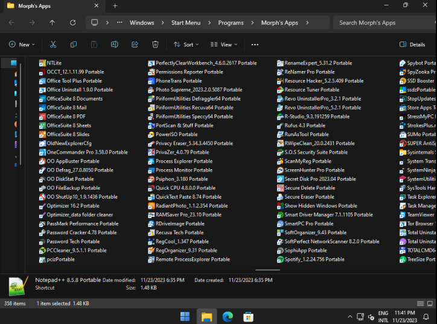
Task: Select Process Explorer Portable entry
Action: [180, 161]
